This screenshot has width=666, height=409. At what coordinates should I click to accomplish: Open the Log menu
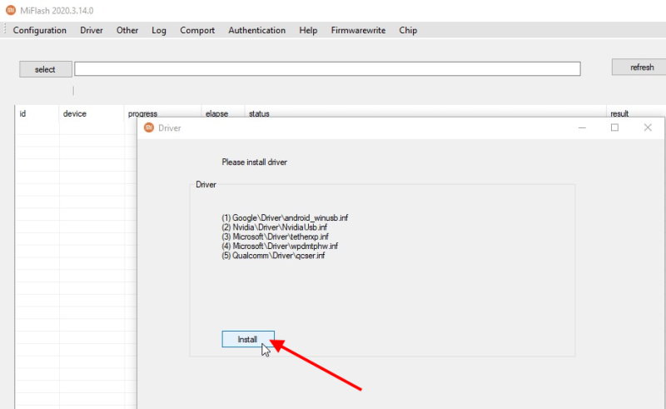coord(159,30)
